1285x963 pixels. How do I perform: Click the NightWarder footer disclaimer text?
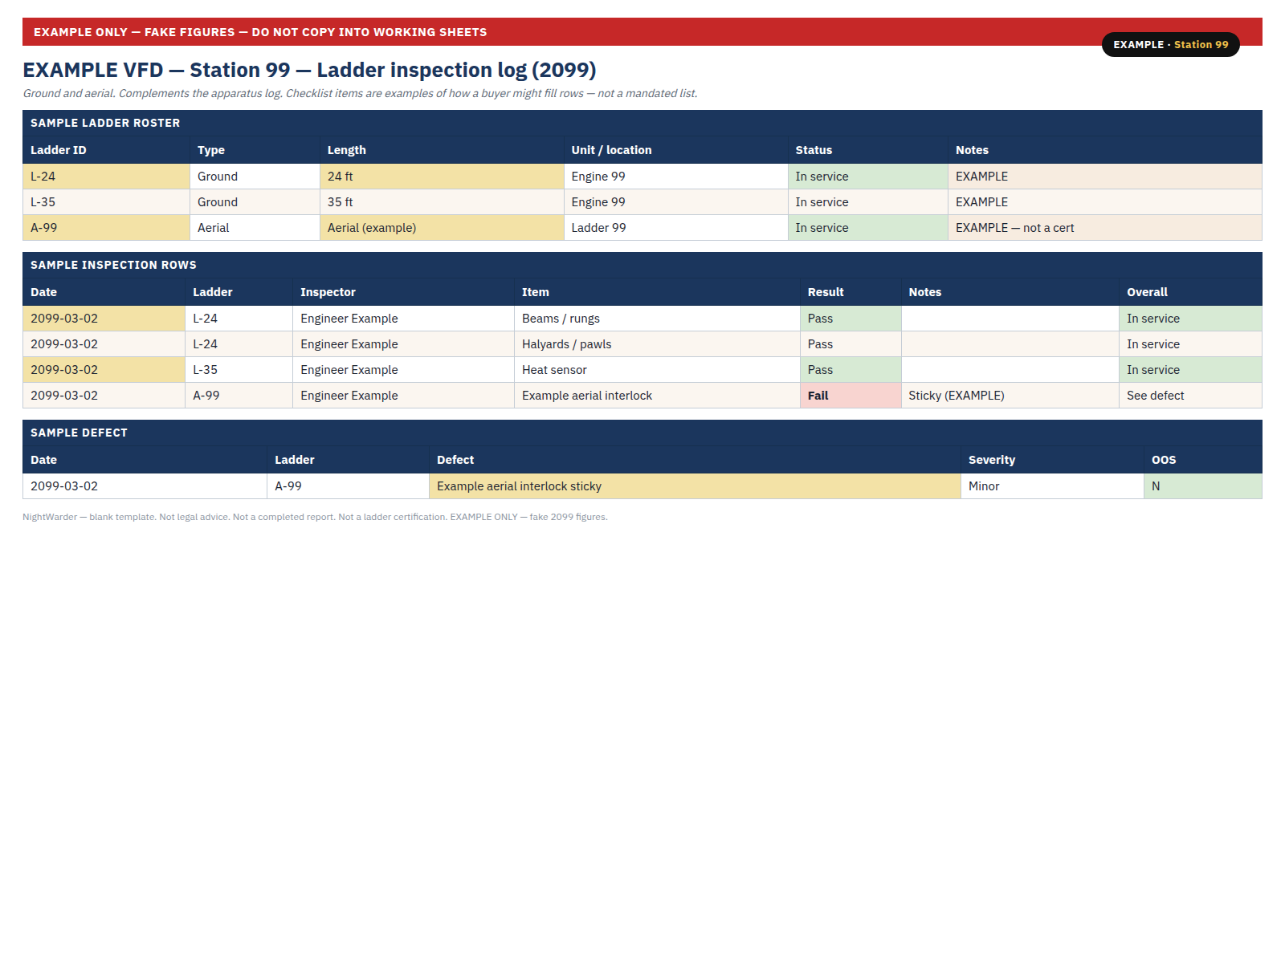coord(315,517)
